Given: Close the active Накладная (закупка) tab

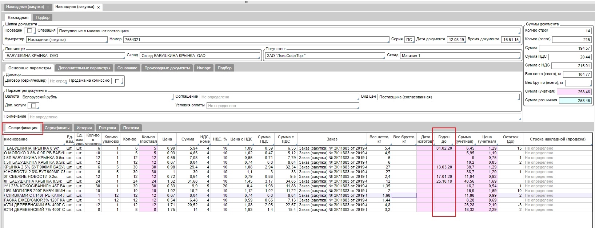Looking at the screenshot, I should [x=98, y=7].
